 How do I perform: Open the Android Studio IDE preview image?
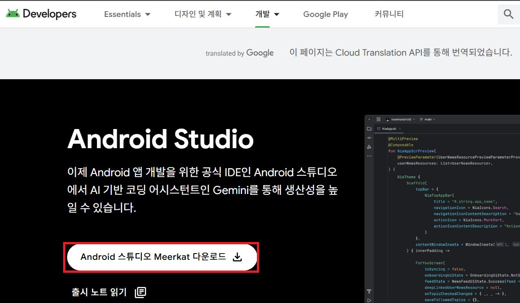pyautogui.click(x=442, y=209)
